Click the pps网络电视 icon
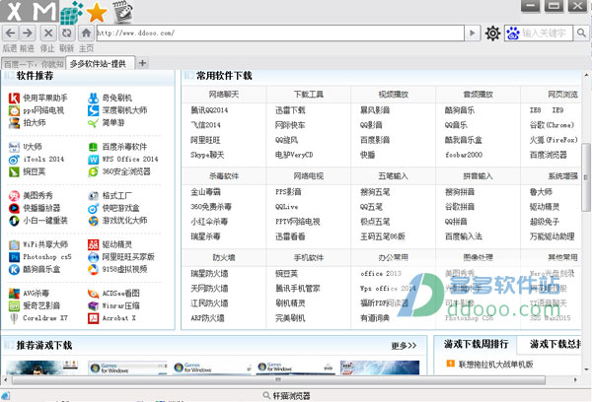This screenshot has width=592, height=402. click(x=14, y=110)
